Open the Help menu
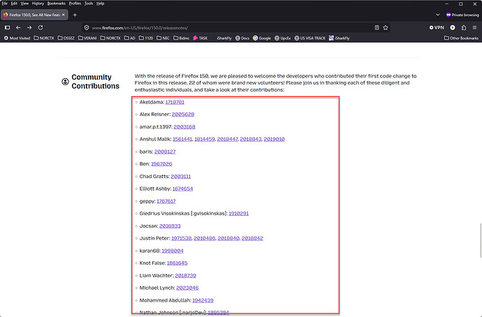Image resolution: width=482 pixels, height=317 pixels. tap(100, 3)
